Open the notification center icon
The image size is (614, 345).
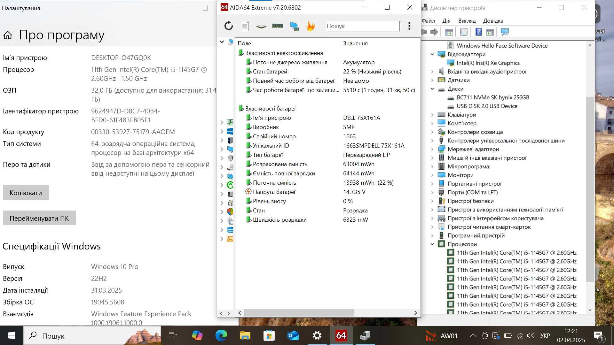(598, 335)
